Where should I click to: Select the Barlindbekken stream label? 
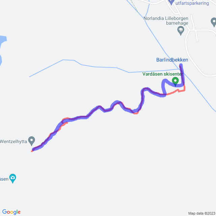pyautogui.click(x=172, y=60)
